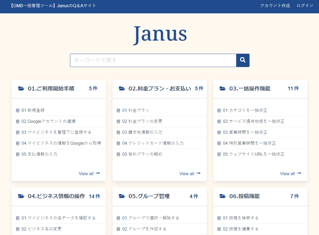Click book icon beside 05.ウェブサイトURLを一括修正
319x235 pixels.
tap(219, 155)
